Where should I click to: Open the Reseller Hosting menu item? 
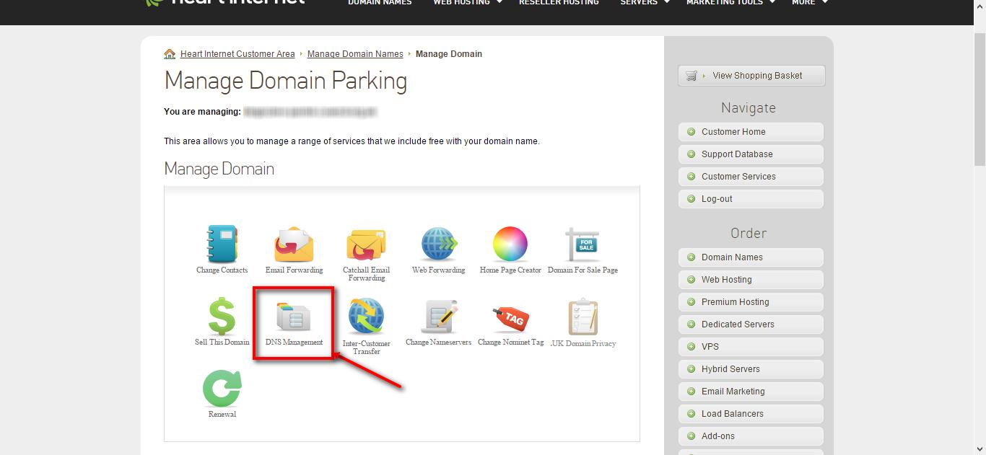pyautogui.click(x=558, y=3)
